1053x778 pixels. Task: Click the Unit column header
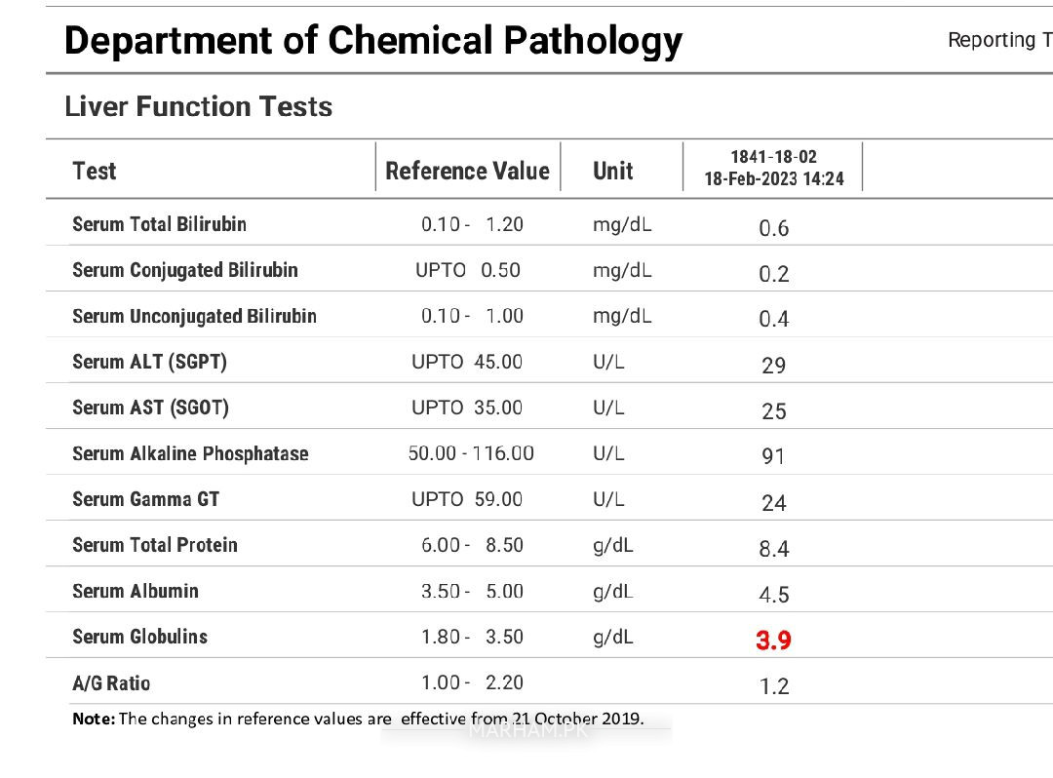pos(612,171)
